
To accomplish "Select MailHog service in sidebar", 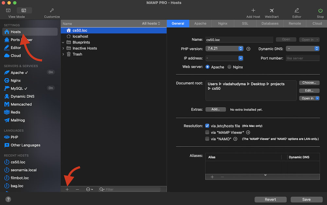I will coord(18,120).
